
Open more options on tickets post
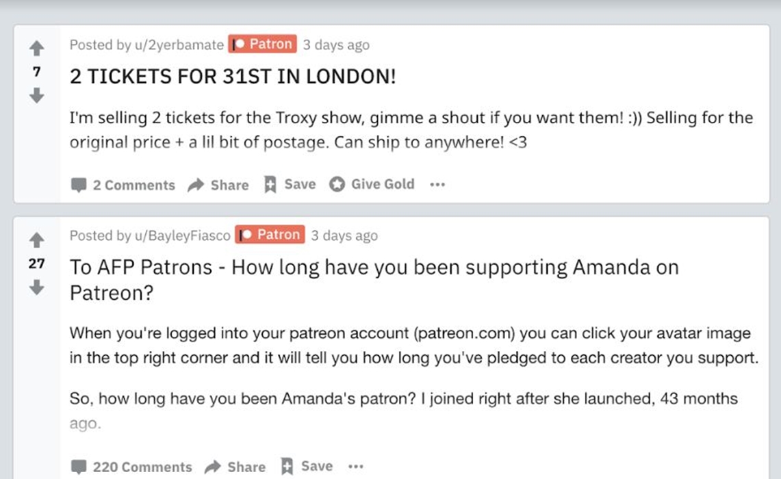coord(437,185)
